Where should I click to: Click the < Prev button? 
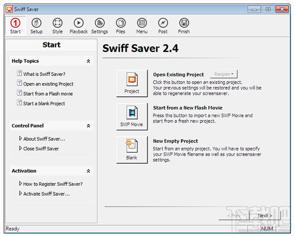click(x=234, y=215)
